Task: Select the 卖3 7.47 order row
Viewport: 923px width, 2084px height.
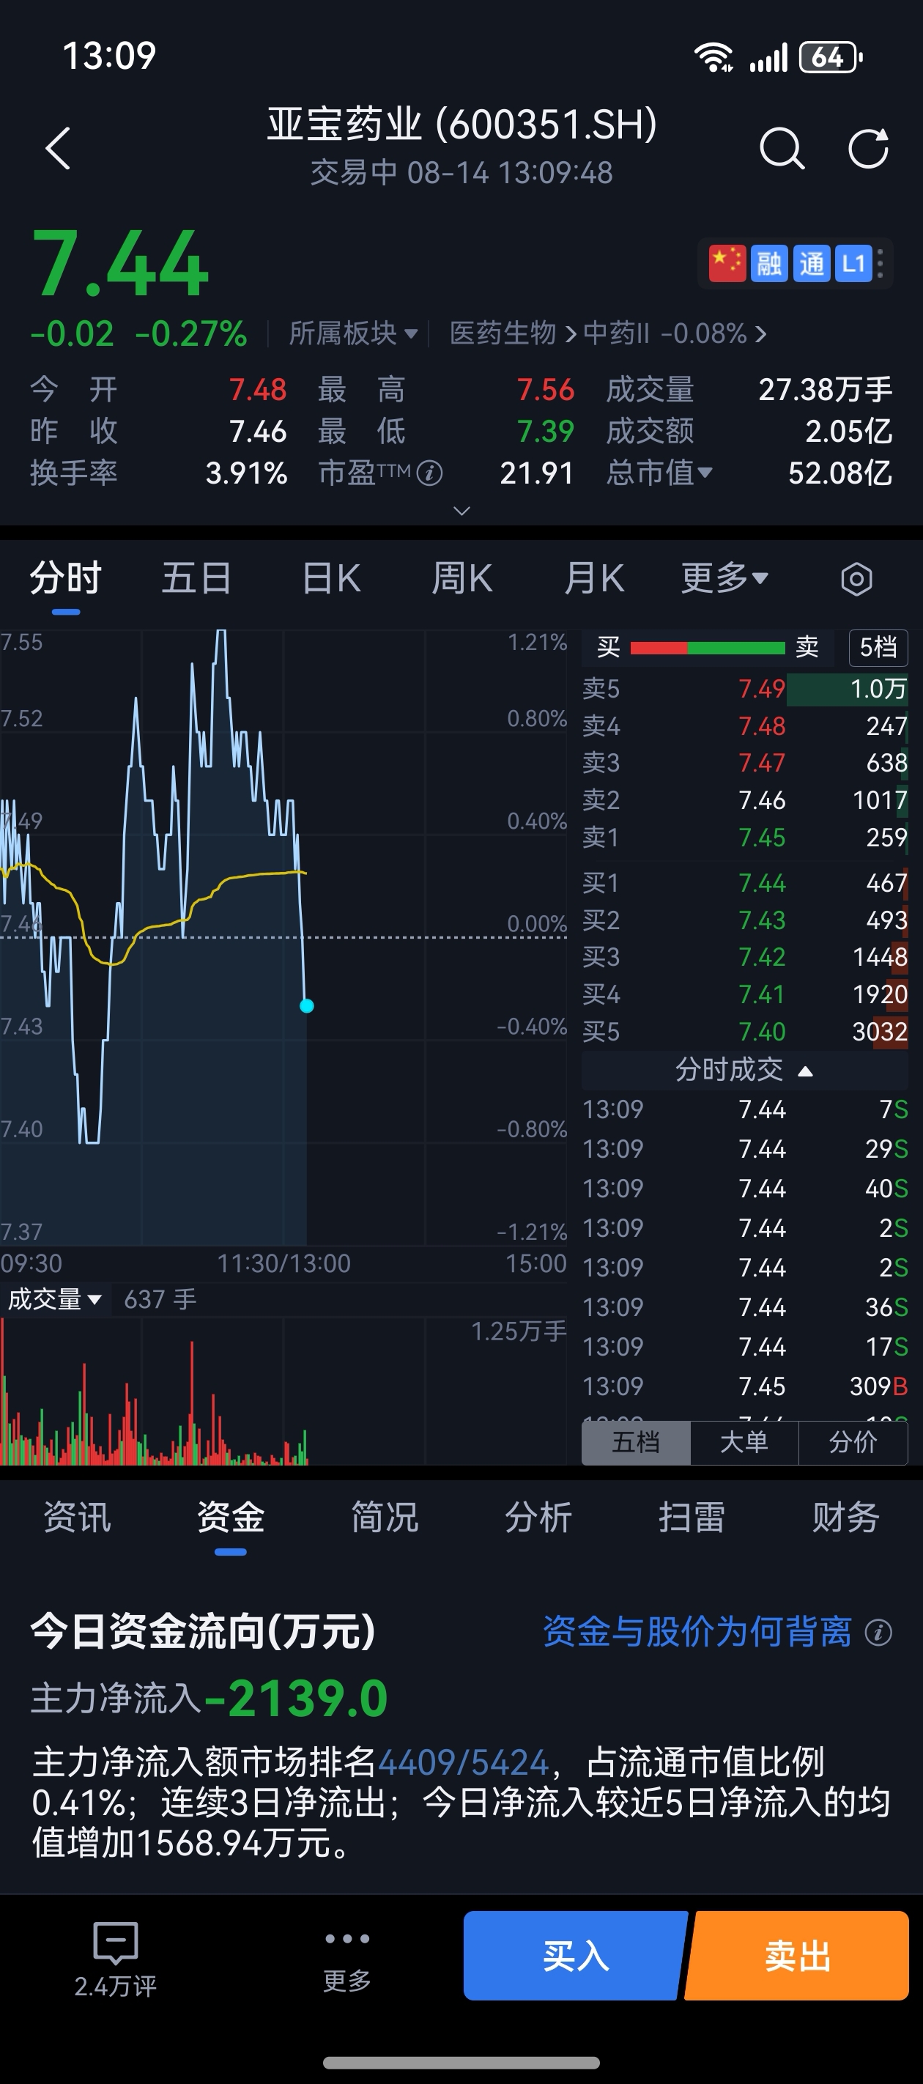Action: coord(744,763)
